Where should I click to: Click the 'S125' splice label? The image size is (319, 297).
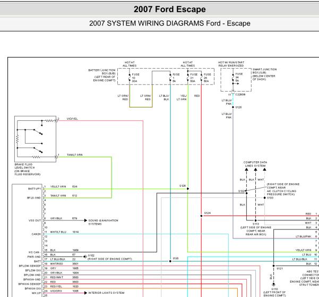click(238, 107)
